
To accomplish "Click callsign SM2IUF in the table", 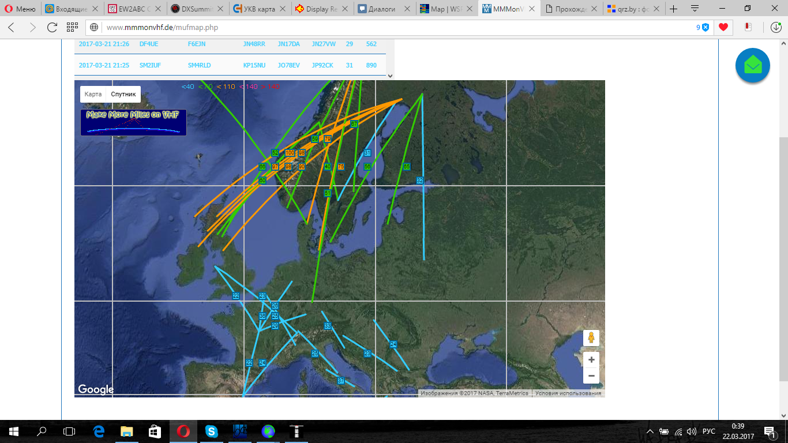I will click(x=150, y=65).
